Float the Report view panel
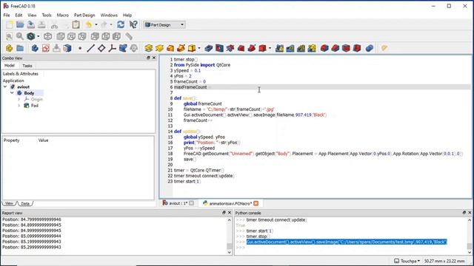Viewport: 474px width, 266px height. (224, 213)
